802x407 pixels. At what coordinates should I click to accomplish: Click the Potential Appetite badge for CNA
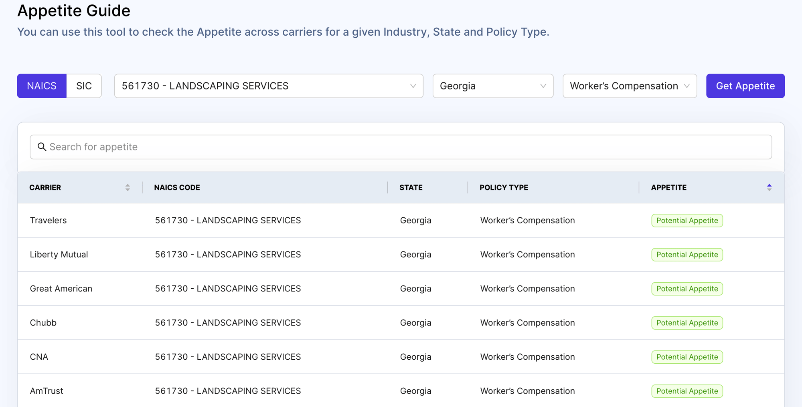[x=687, y=357]
